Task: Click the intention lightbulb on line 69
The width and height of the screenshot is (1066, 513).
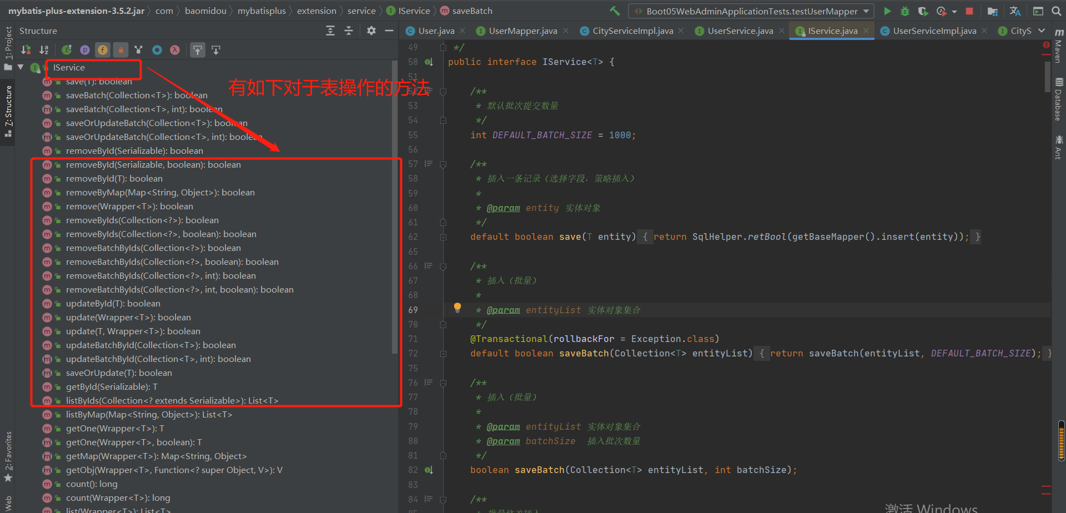Action: (457, 307)
